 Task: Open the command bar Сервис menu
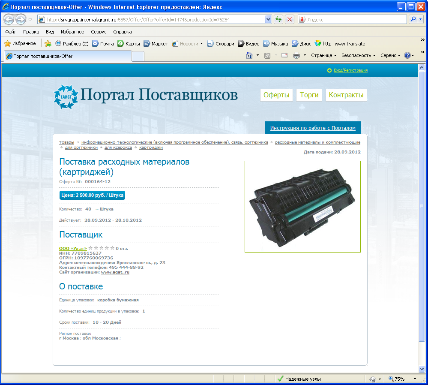390,55
